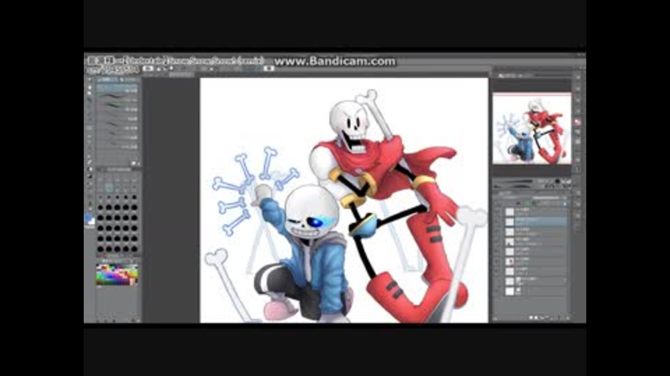Toggle visibility of the highlighted selected layer
This screenshot has width=670, height=376.
[498, 221]
